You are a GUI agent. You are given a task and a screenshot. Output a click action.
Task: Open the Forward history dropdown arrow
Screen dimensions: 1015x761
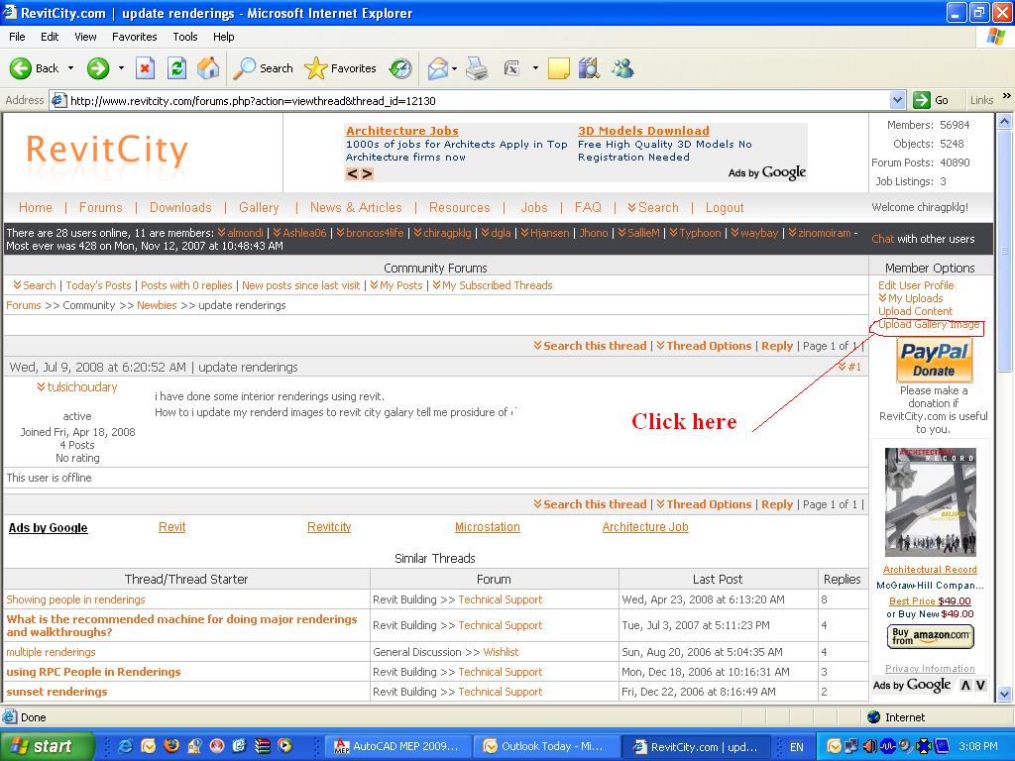coord(121,68)
